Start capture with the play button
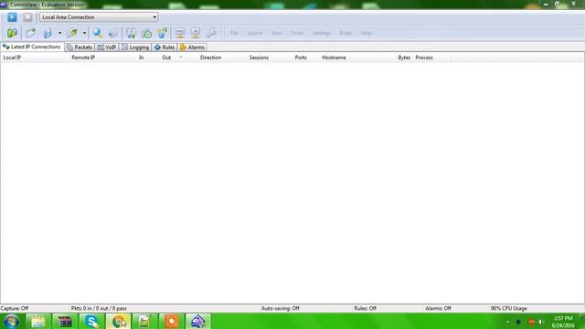Image resolution: width=585 pixels, height=329 pixels. click(12, 17)
